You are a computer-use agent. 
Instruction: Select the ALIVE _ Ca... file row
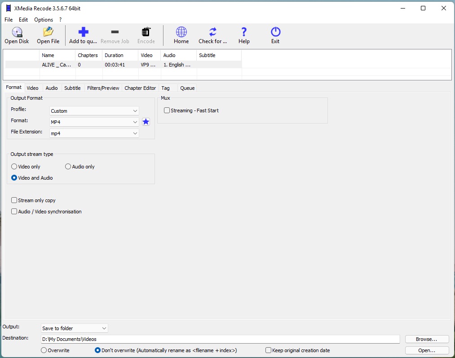124,65
